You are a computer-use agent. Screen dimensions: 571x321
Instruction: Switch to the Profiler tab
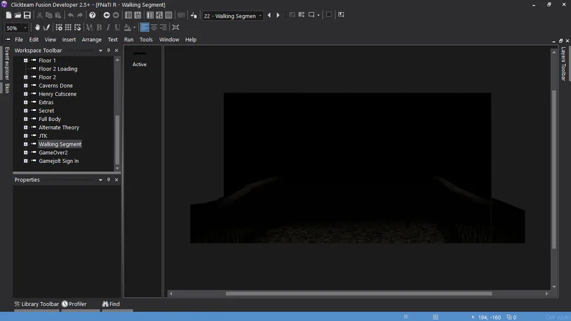point(74,304)
